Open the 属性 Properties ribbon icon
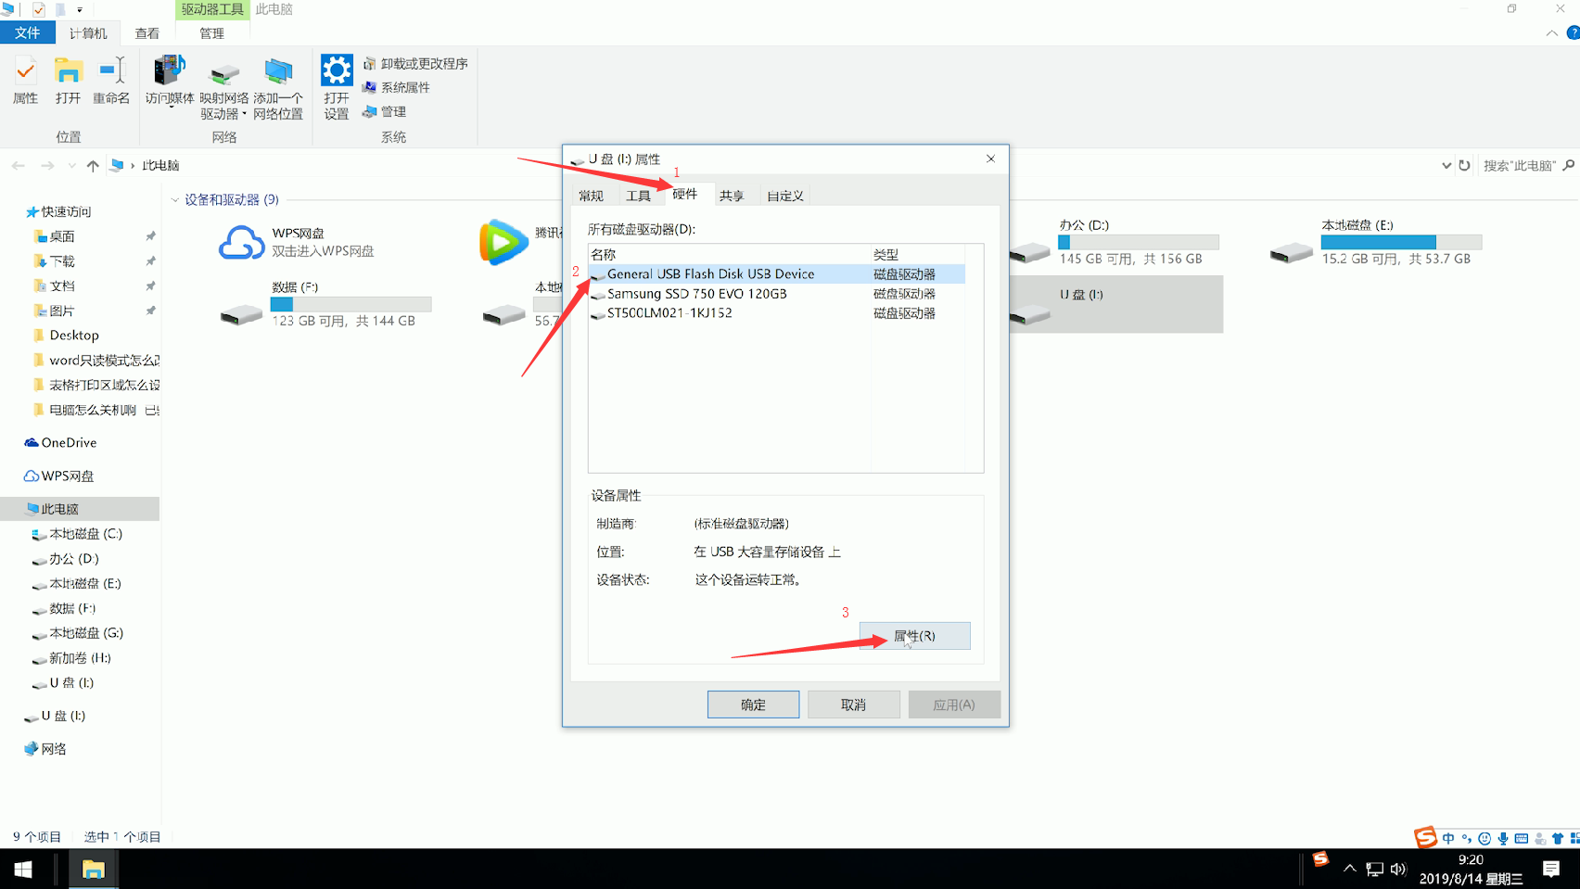This screenshot has height=889, width=1580. pos(25,80)
